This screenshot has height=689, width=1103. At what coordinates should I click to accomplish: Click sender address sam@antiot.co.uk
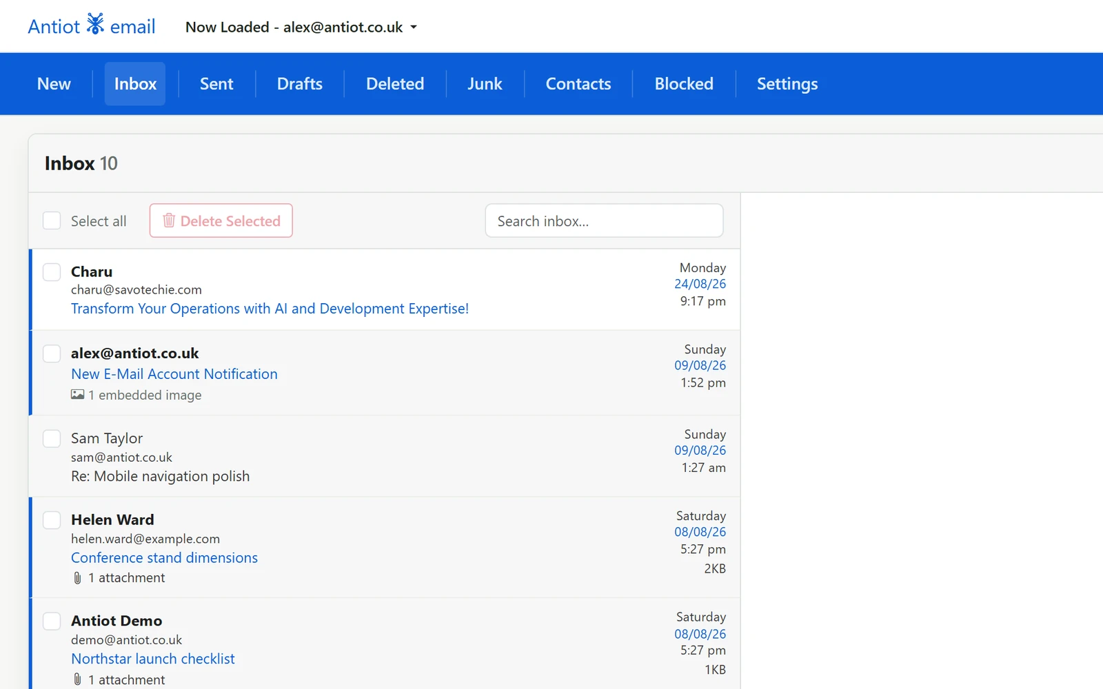pyautogui.click(x=121, y=457)
